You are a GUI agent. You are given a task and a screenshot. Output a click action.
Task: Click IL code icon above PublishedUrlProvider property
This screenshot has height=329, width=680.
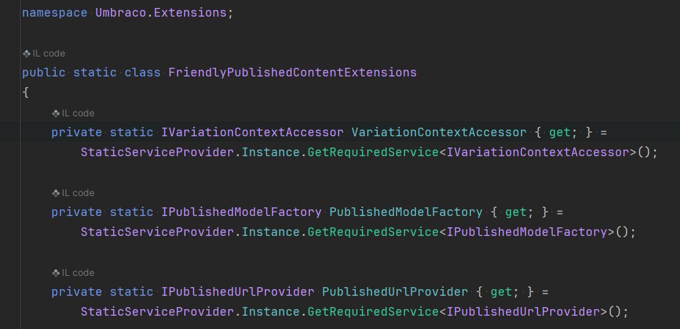tap(56, 273)
